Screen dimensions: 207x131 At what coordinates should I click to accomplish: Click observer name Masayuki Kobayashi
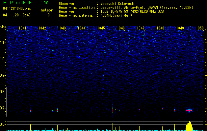pos(118,4)
